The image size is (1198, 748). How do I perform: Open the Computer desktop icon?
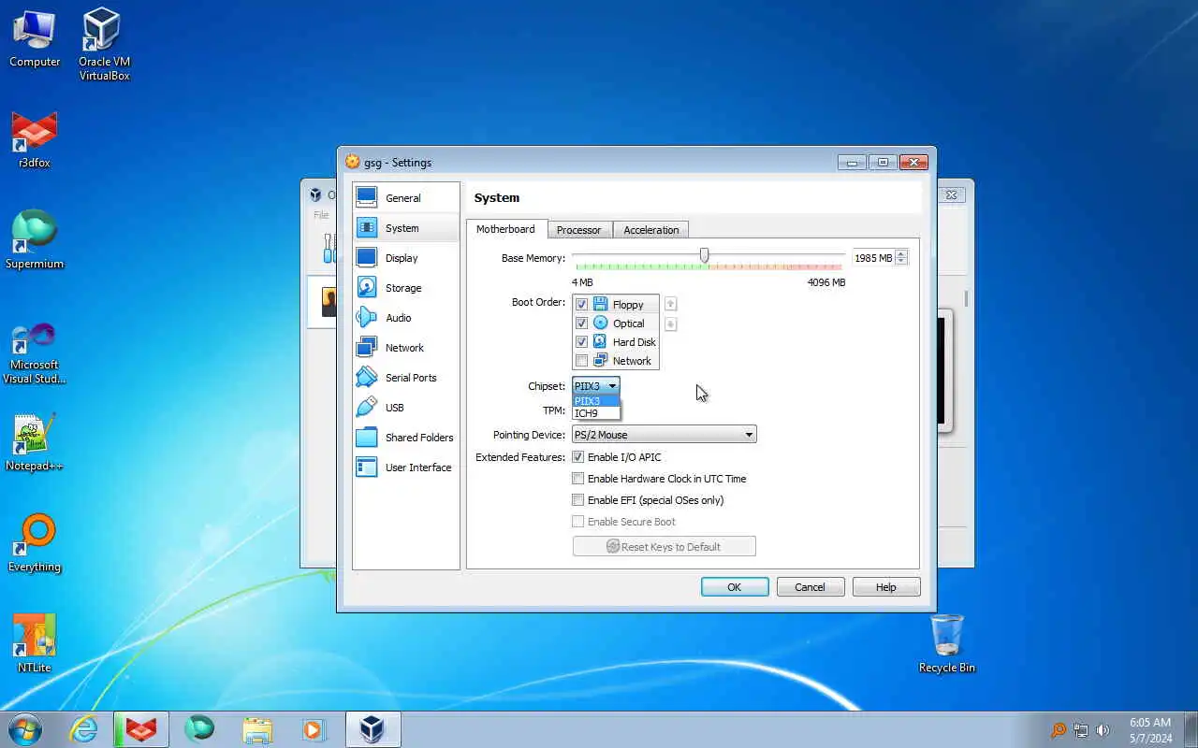(x=35, y=37)
